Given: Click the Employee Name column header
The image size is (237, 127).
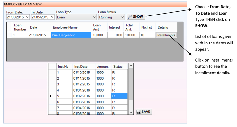Looking at the screenshot, I should pyautogui.click(x=71, y=27).
